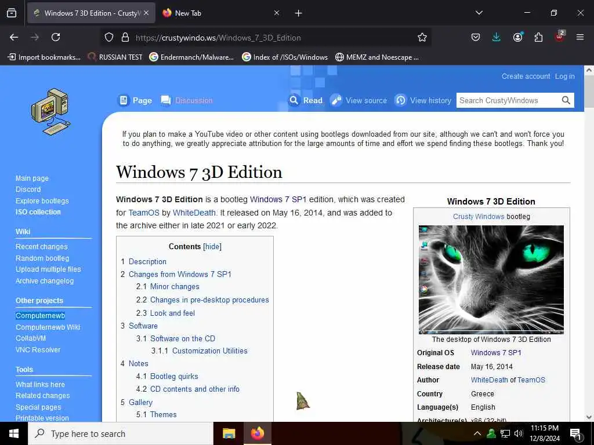Click the address bar URL
Image resolution: width=594 pixels, height=445 pixels.
pos(218,38)
